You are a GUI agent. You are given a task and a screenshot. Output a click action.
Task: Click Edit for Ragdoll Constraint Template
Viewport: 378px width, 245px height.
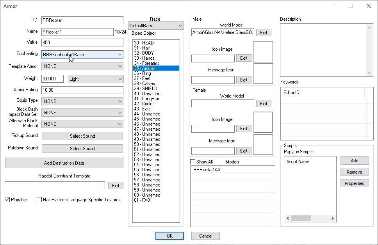click(116, 185)
